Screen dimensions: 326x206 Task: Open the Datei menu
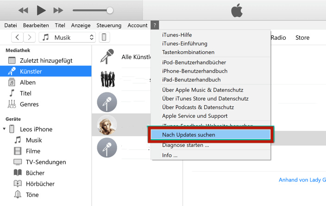(11, 25)
